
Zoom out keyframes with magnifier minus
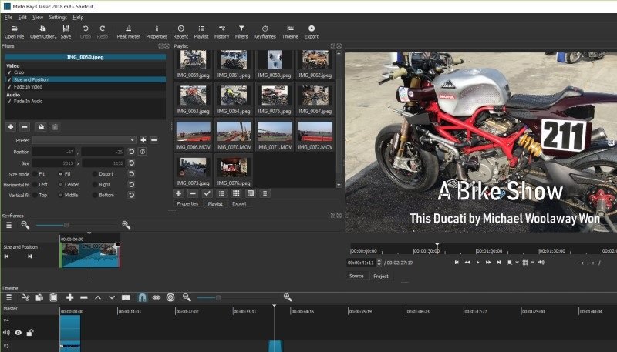(25, 225)
